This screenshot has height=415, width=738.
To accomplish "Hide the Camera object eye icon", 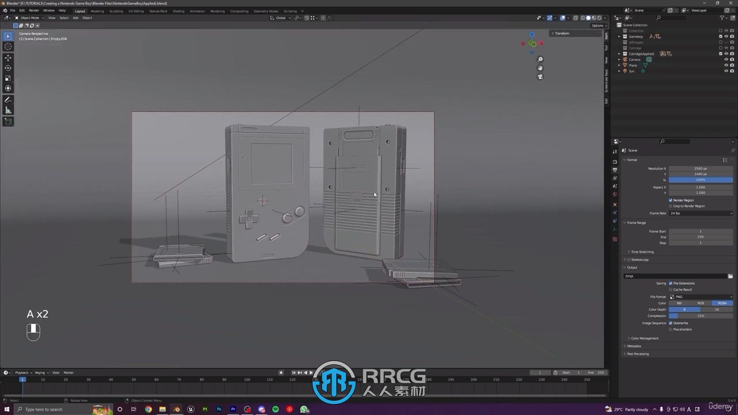I will point(726,59).
